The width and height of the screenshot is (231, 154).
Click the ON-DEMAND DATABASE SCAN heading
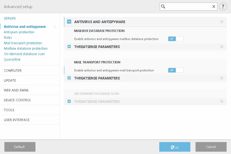[x=97, y=93]
